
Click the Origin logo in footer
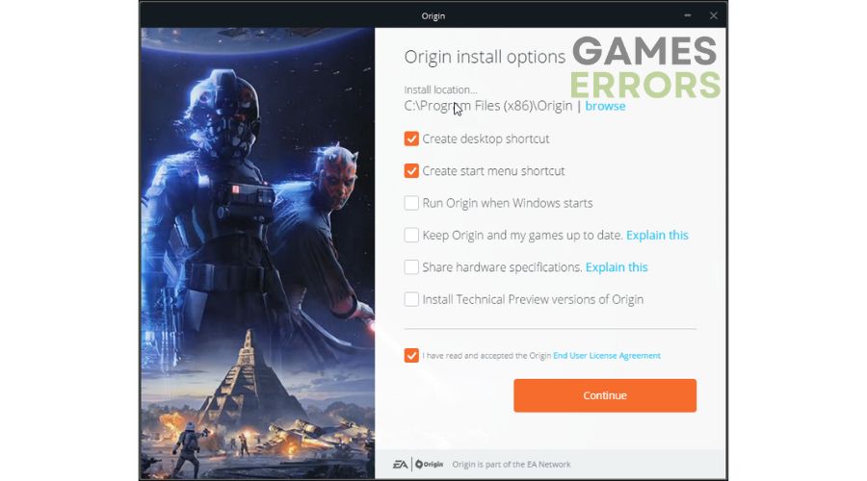coord(429,465)
